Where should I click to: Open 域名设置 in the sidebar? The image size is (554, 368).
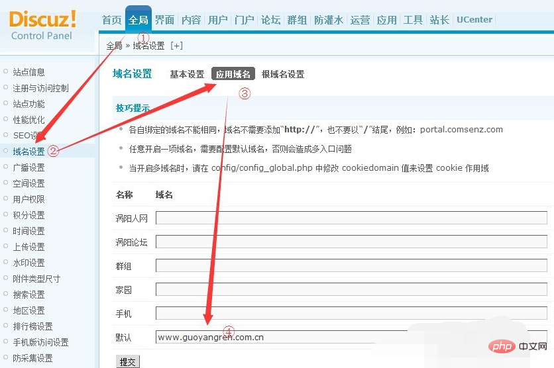pos(28,152)
